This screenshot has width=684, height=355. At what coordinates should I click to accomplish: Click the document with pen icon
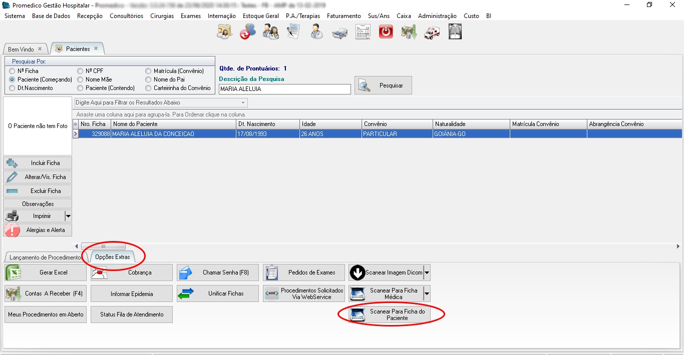[x=293, y=32]
